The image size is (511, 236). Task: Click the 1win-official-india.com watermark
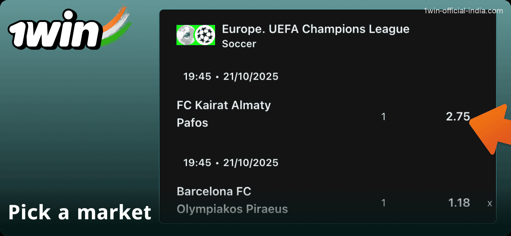(x=463, y=11)
